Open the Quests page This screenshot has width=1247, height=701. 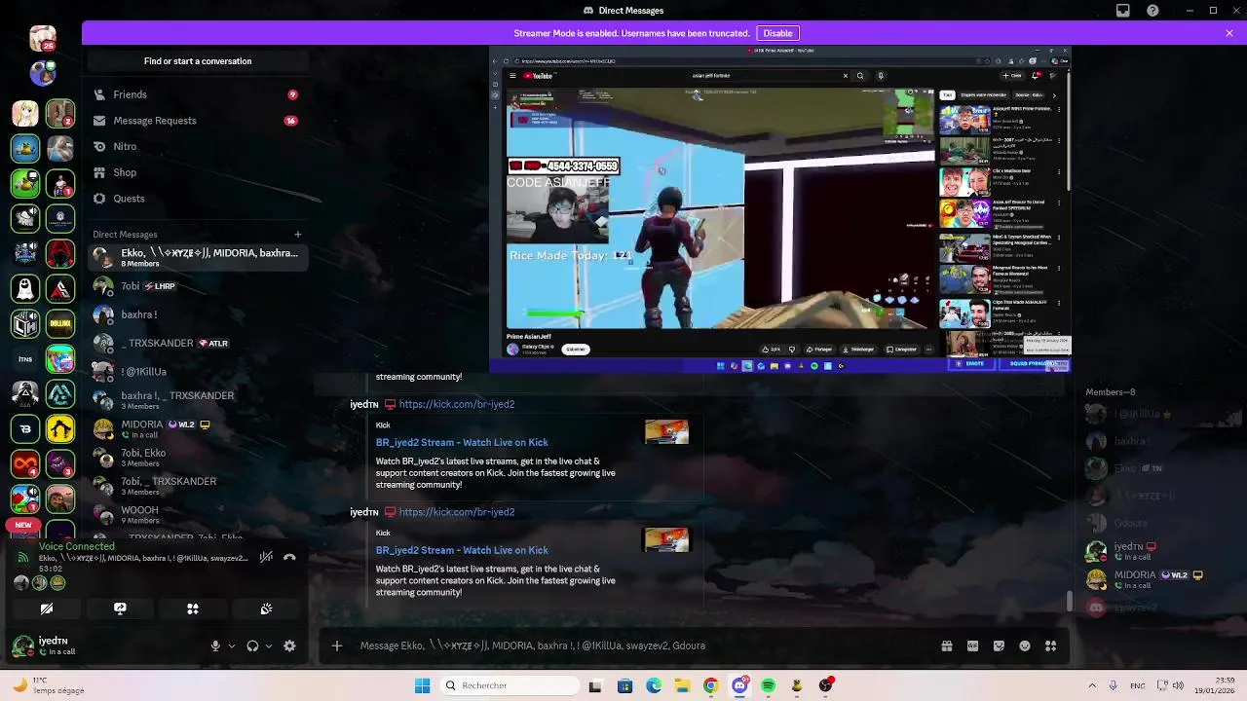click(197, 199)
